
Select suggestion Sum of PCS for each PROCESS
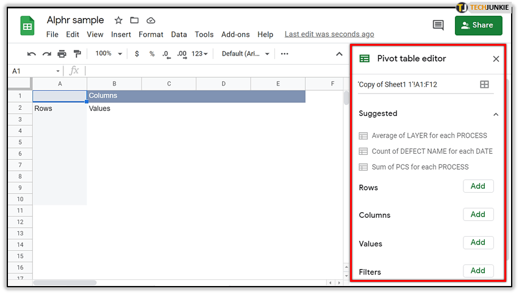(x=420, y=167)
